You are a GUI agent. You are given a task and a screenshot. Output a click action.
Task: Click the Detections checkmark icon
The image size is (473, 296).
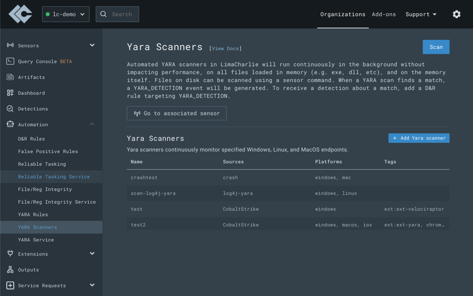(10, 109)
